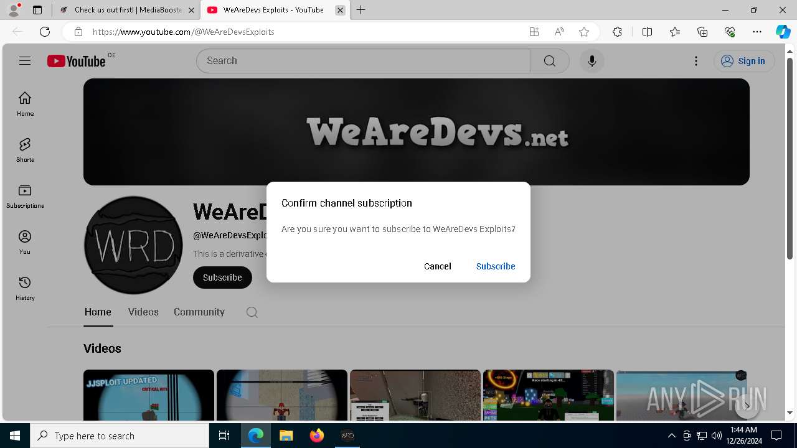Open the Race starting video thumbnail
The height and width of the screenshot is (448, 797).
coord(549,395)
